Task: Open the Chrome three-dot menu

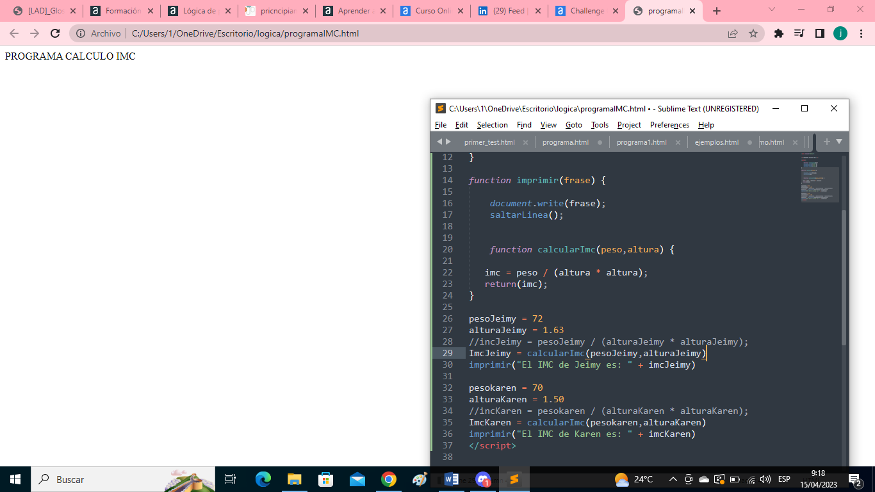Action: (x=861, y=33)
